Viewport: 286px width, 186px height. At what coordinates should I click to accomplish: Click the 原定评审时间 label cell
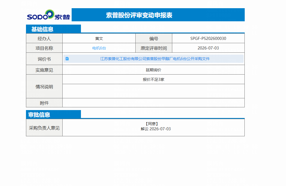coord(154,48)
